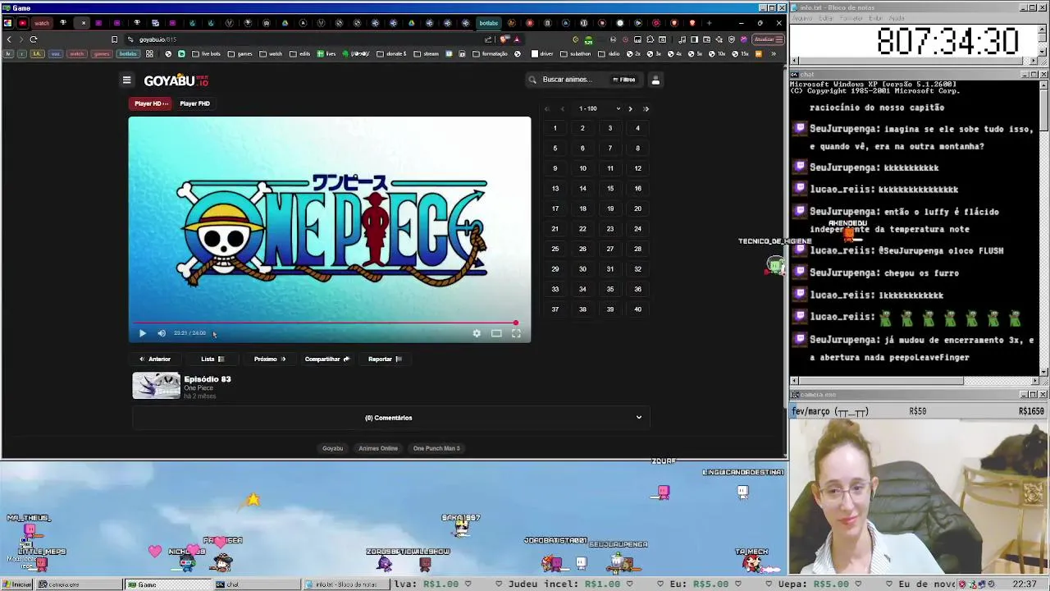Enter fullscreen in the video player
This screenshot has width=1050, height=591.
(516, 333)
